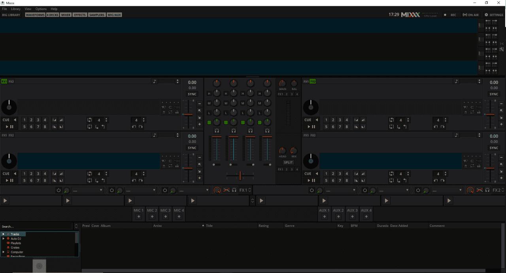Open the first effect selector dropdown in FX2

(x=340, y=190)
